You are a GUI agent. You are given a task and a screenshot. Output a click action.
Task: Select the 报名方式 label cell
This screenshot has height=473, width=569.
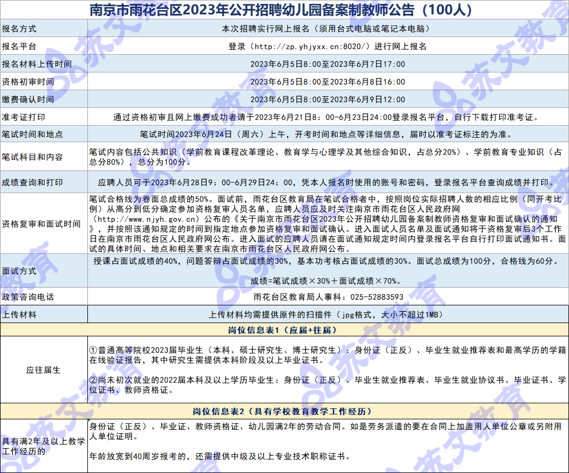(44, 28)
